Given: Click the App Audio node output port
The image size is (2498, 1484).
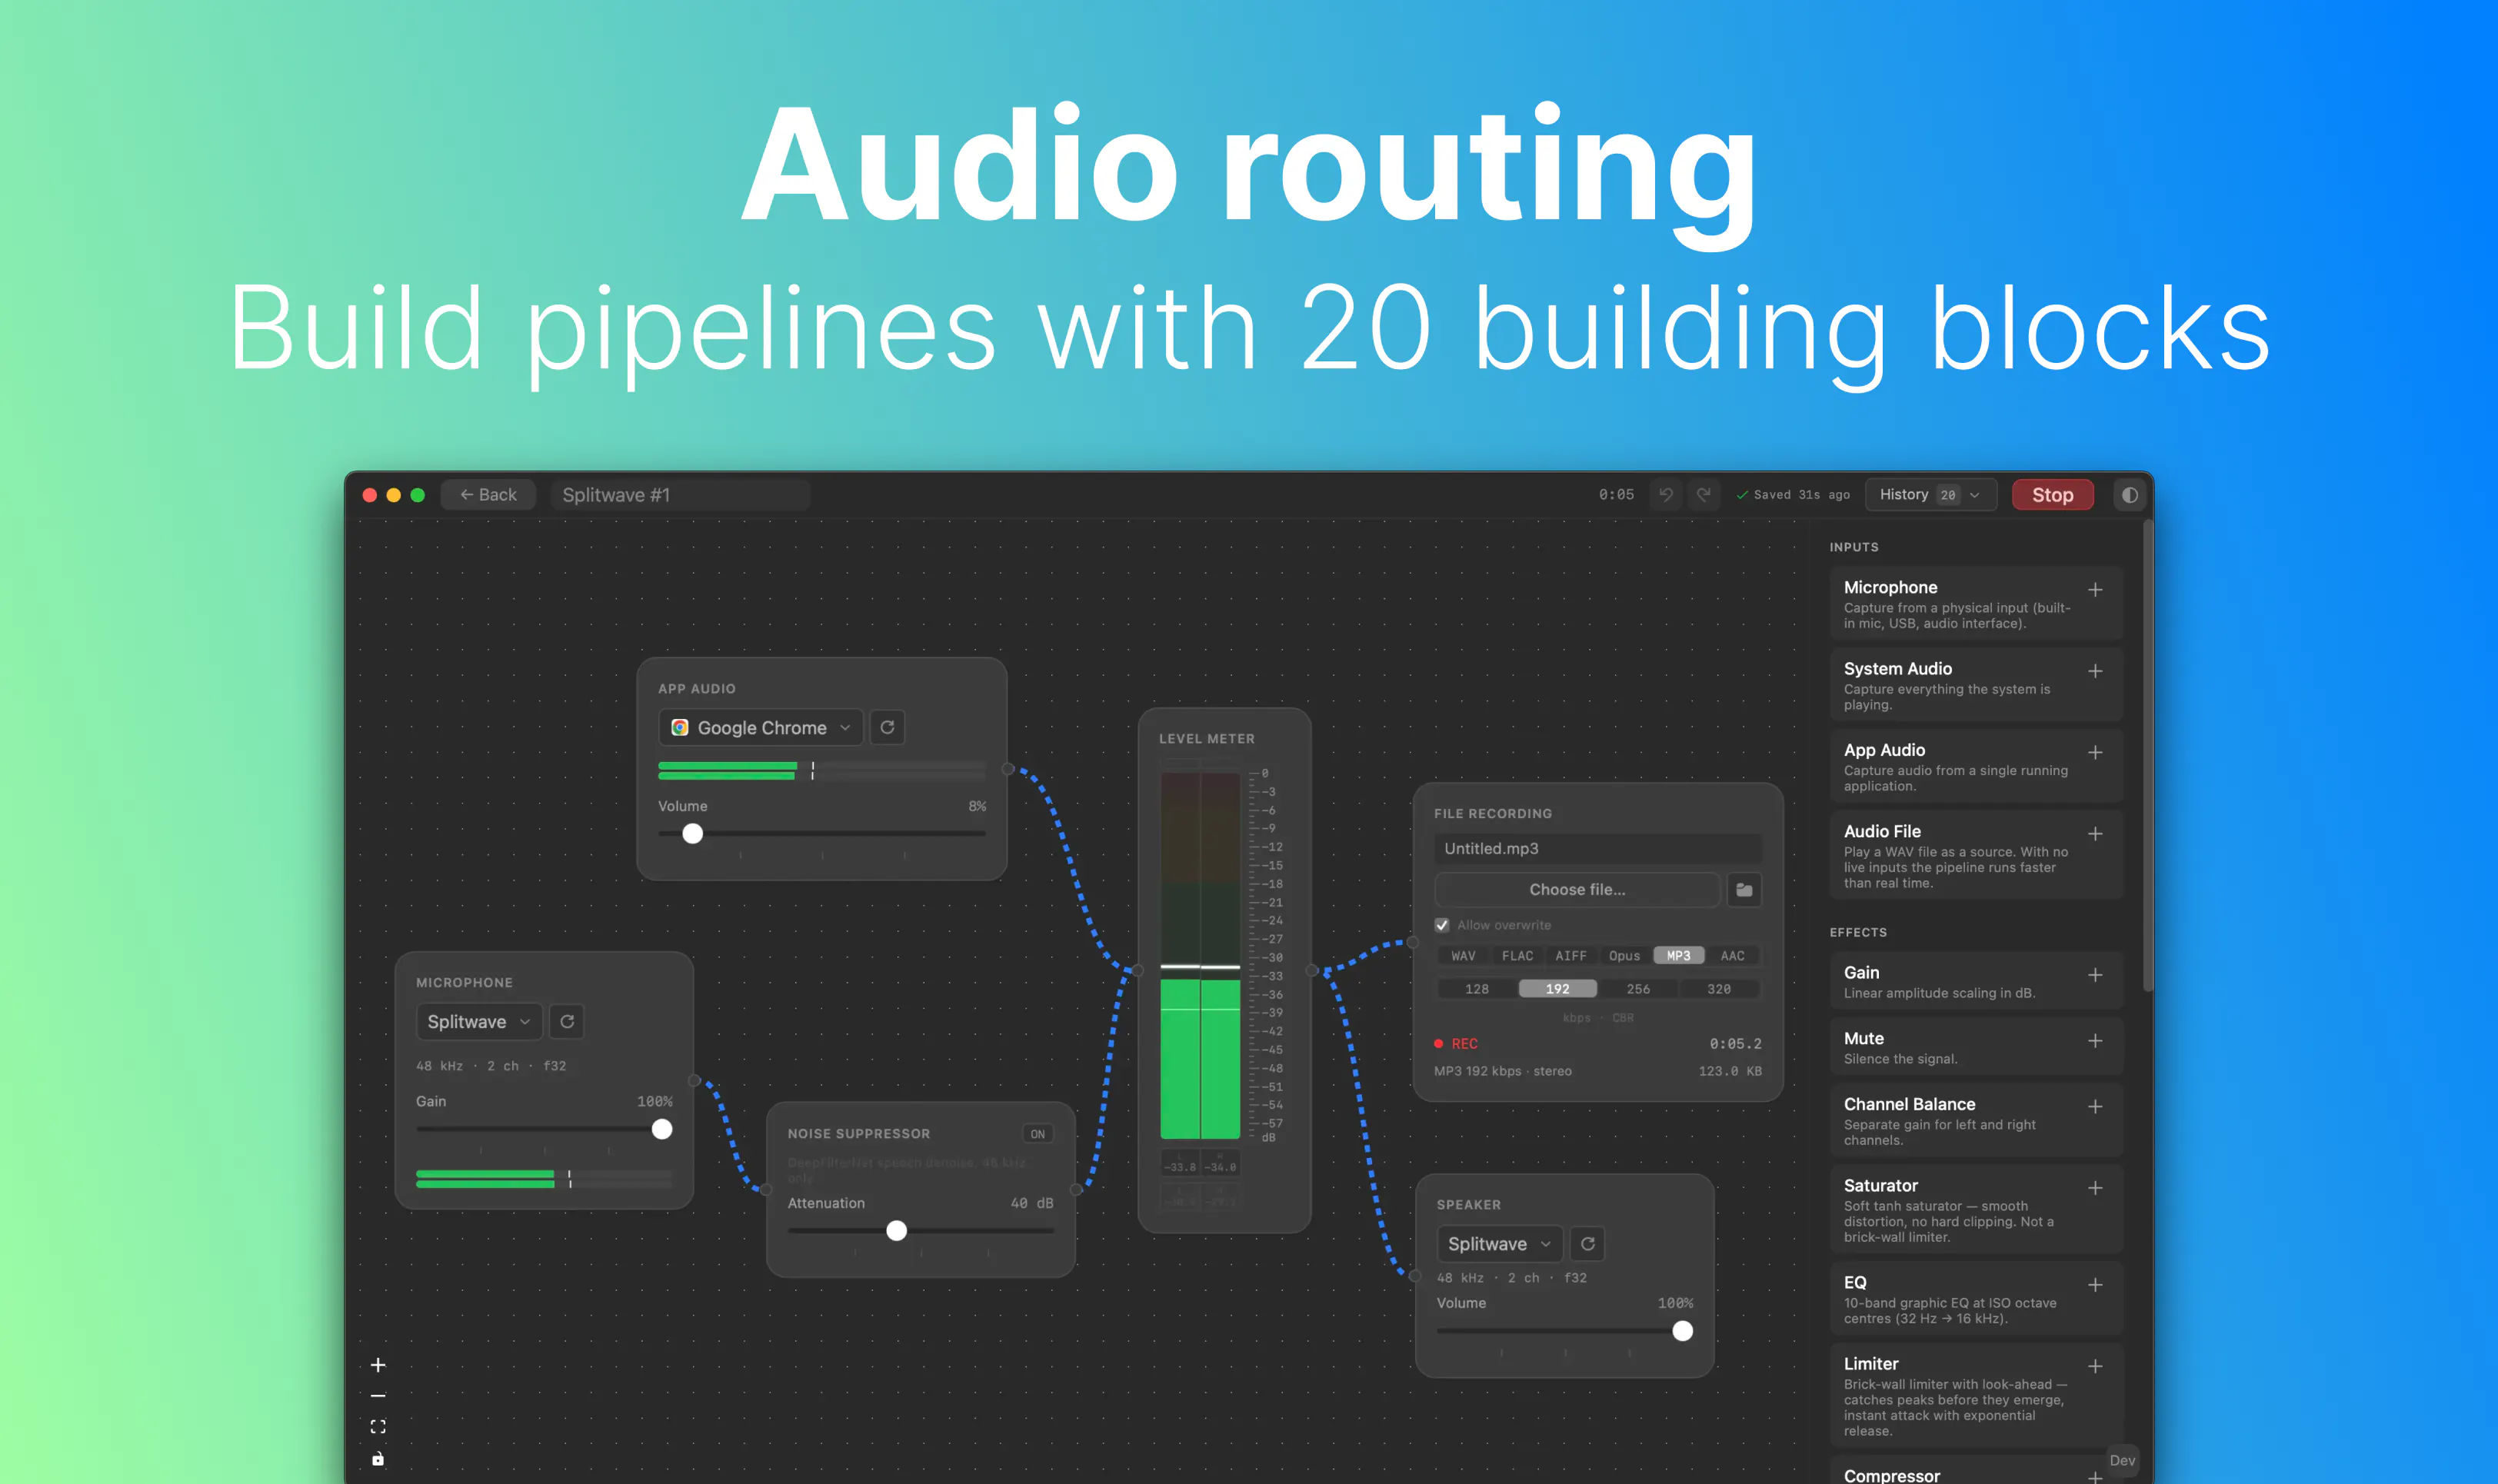Looking at the screenshot, I should tap(1008, 769).
